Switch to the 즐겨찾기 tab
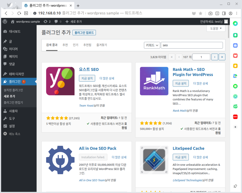The image size is (242, 193). [101, 45]
